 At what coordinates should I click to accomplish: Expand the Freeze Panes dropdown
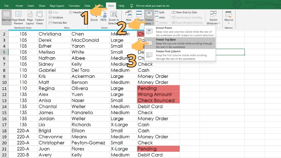click(149, 18)
